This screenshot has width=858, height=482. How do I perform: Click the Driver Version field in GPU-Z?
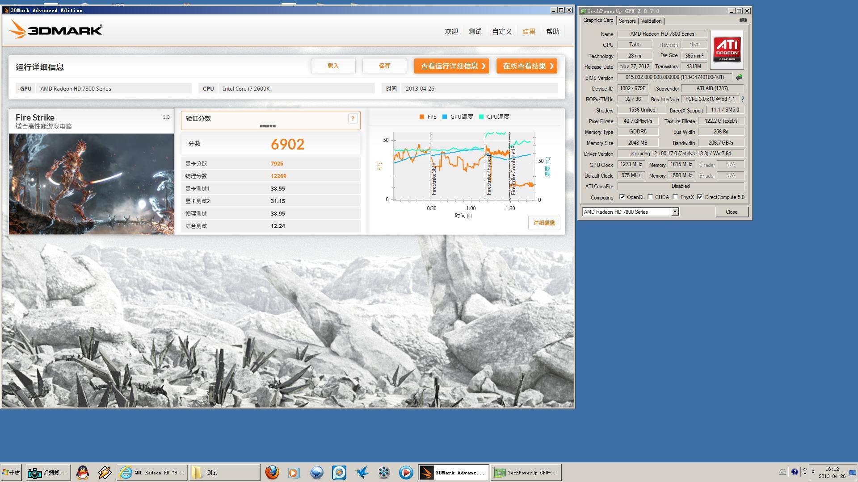pos(681,154)
